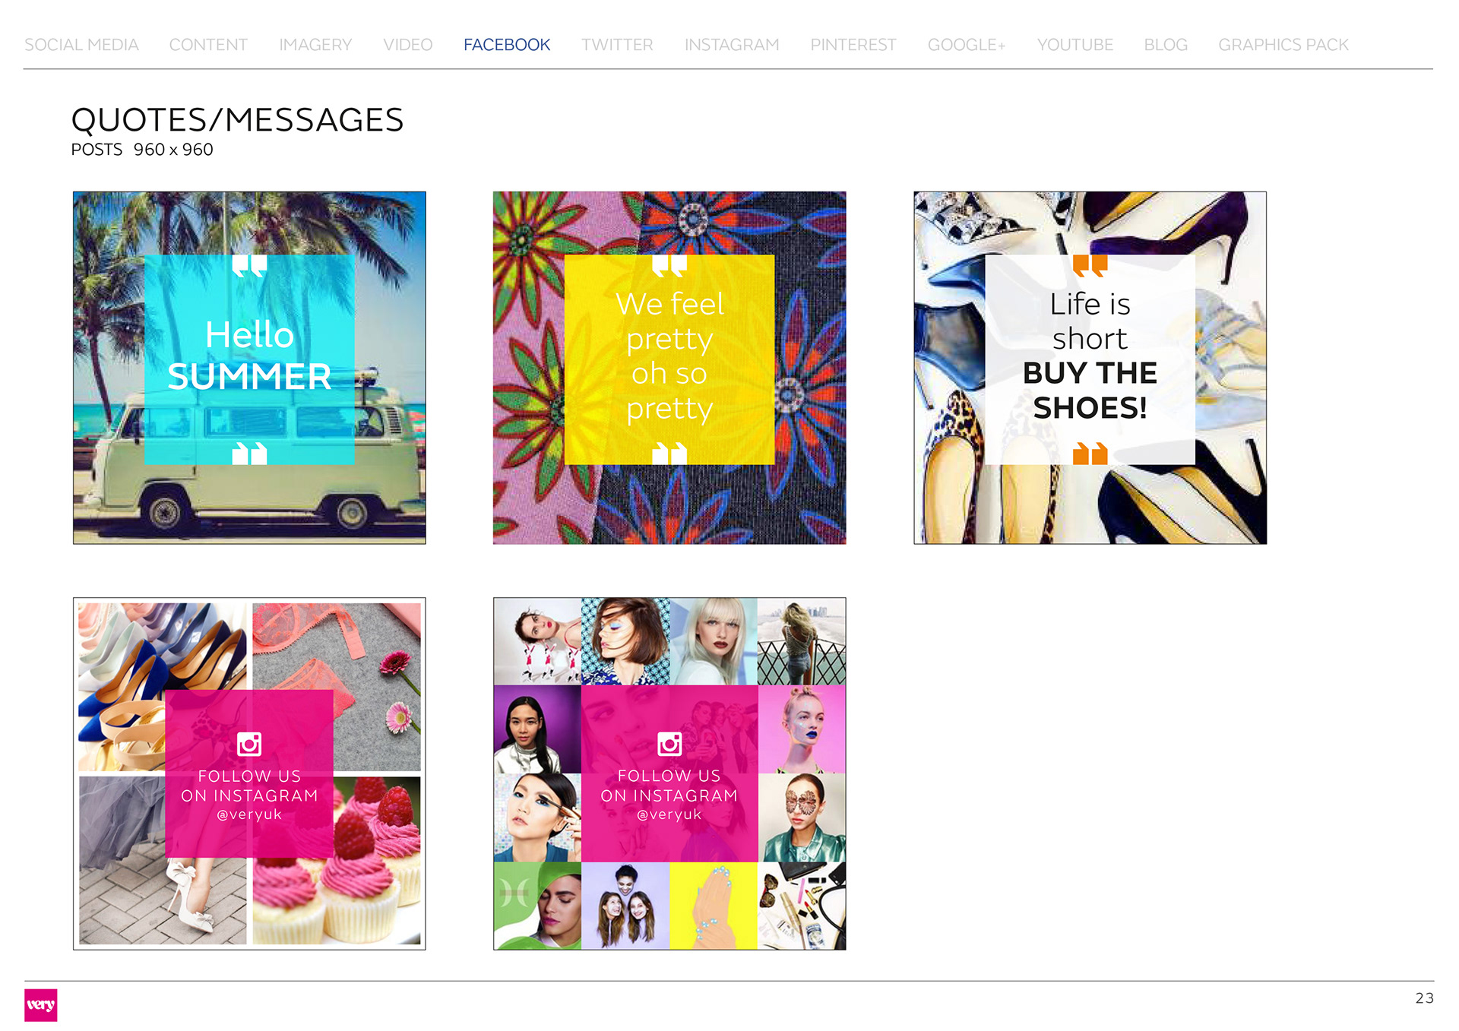
Task: Click orange closing quote mark on shoes post
Action: (x=1090, y=454)
